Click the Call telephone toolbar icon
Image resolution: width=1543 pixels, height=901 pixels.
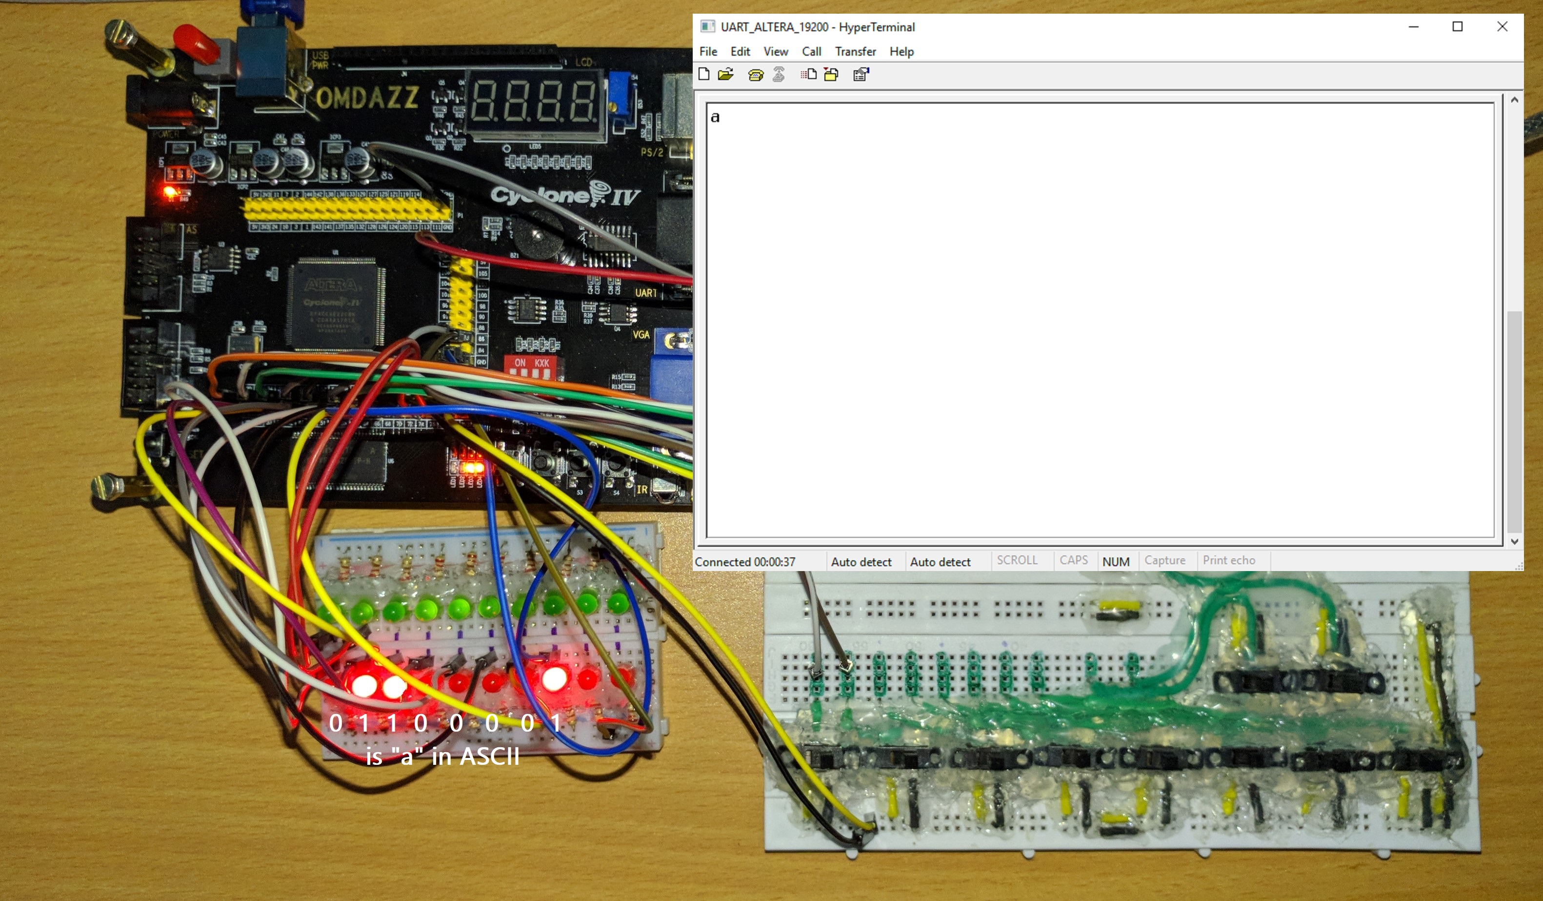[756, 75]
